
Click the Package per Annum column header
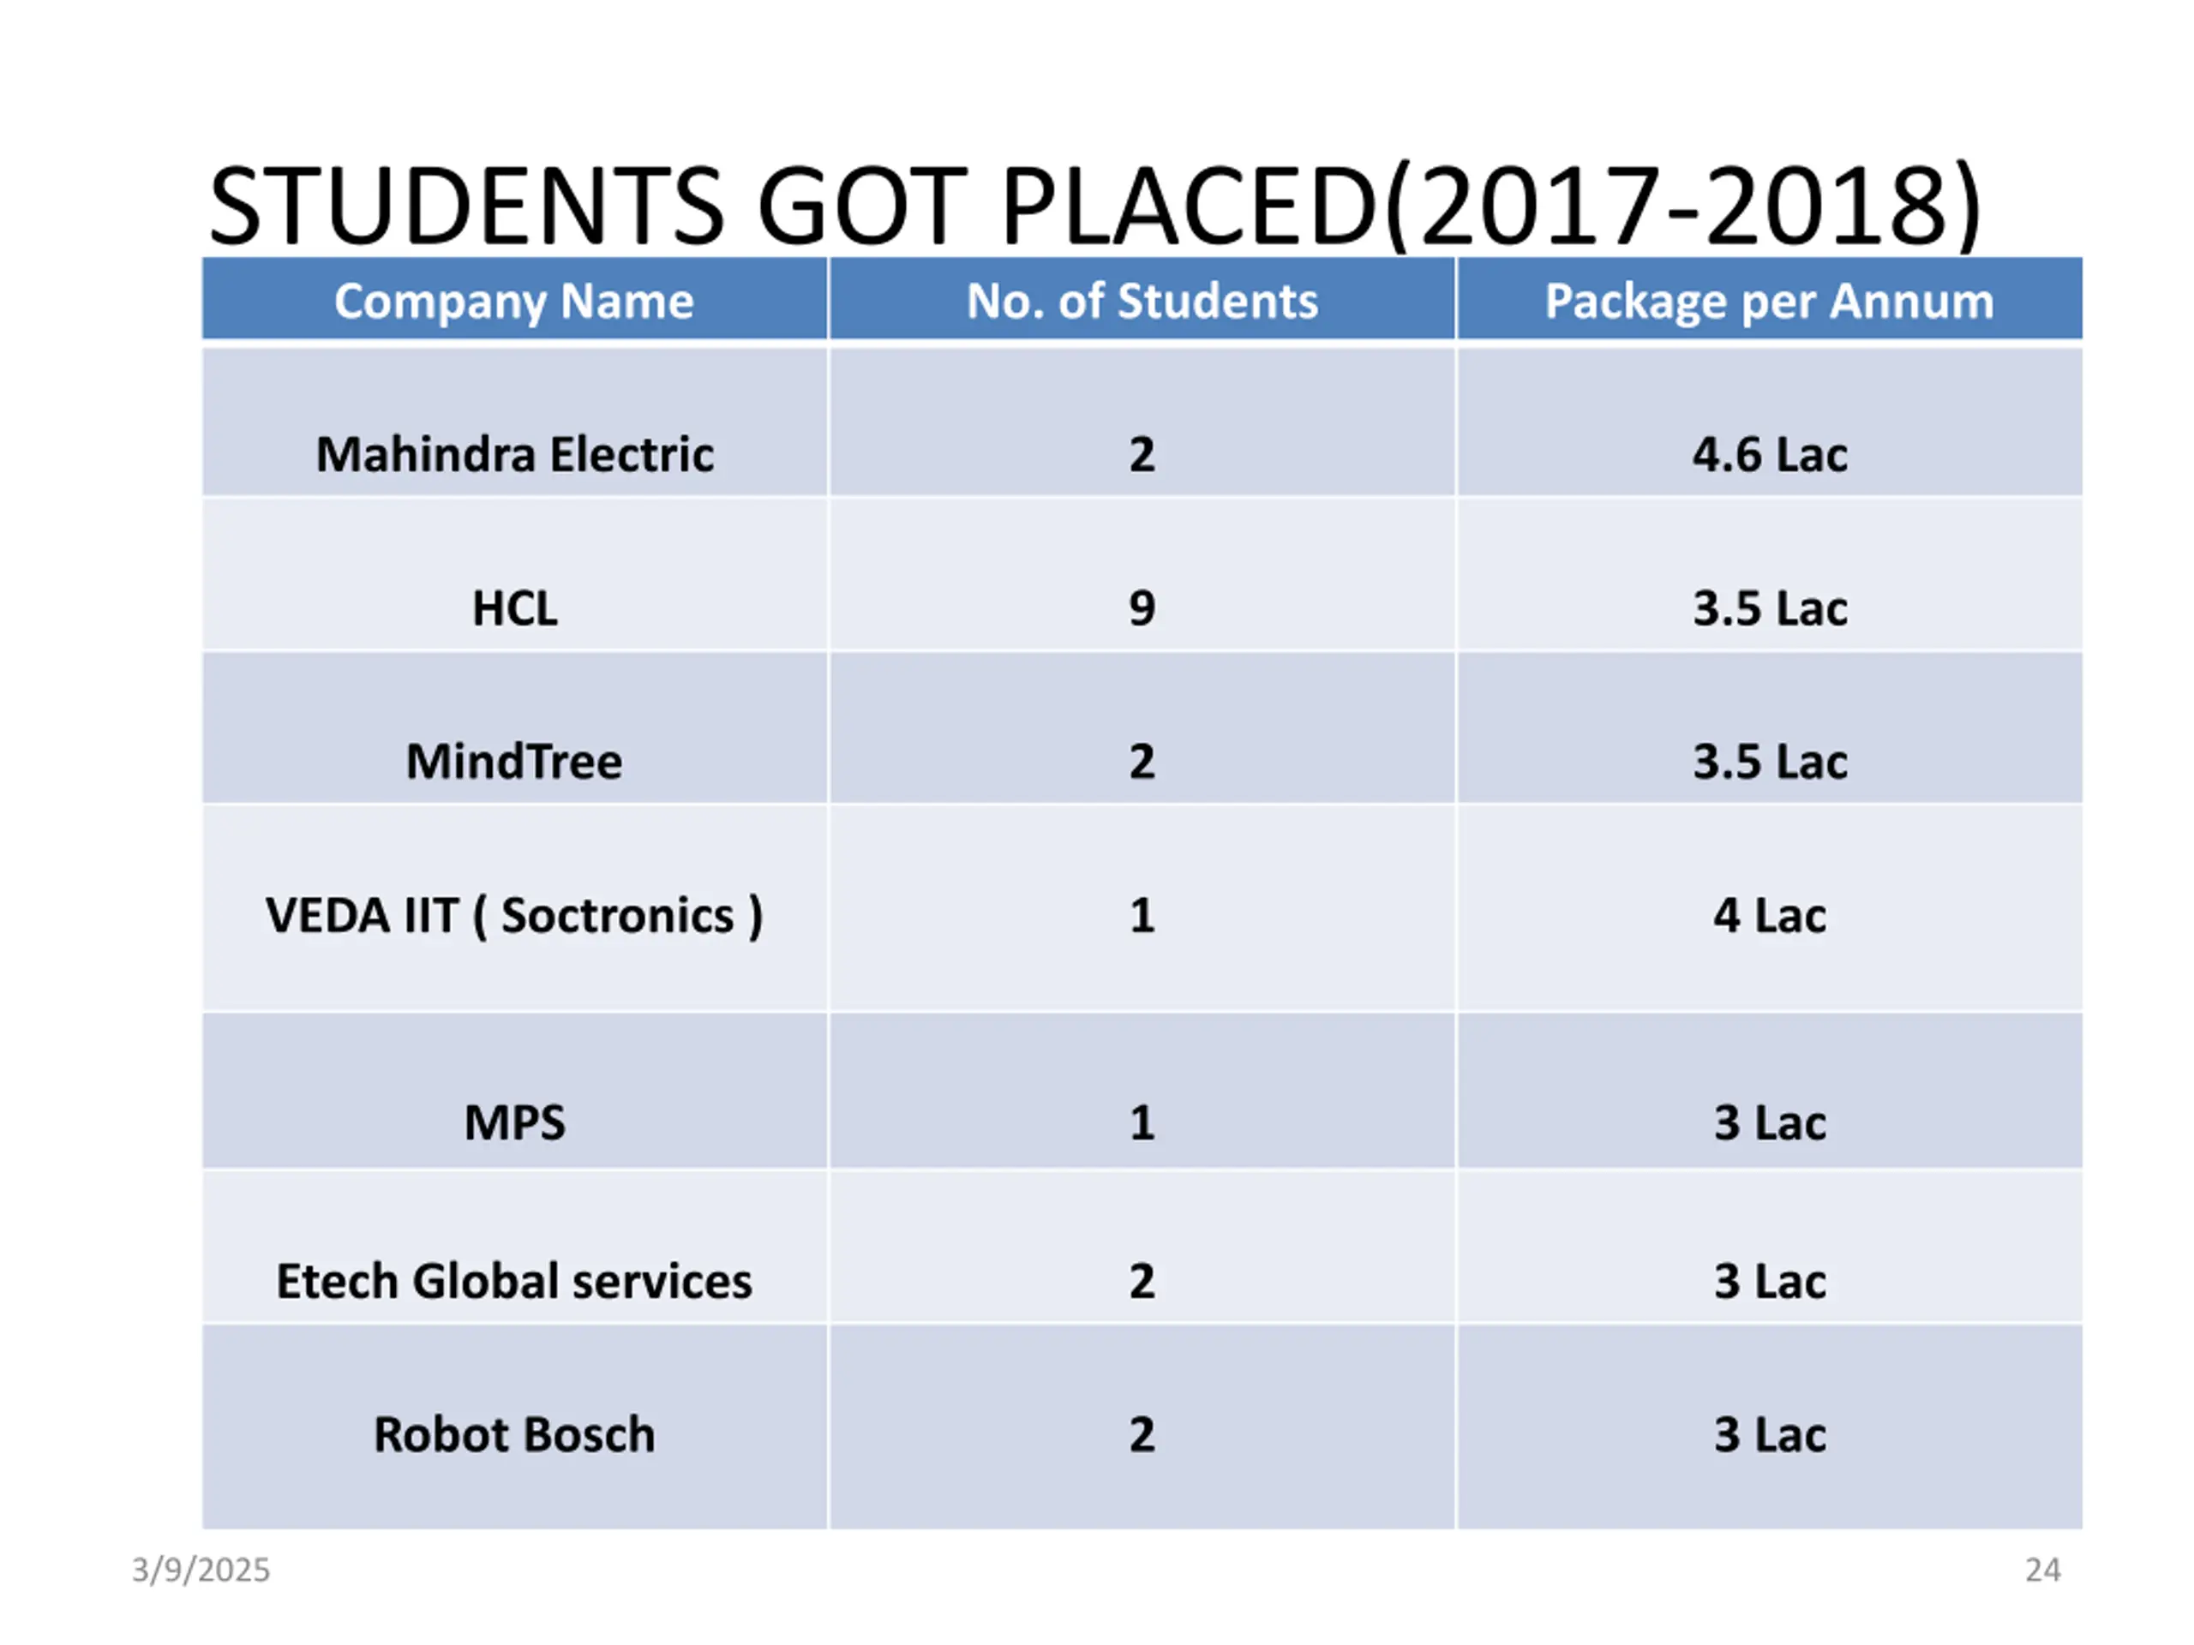[x=1770, y=298]
